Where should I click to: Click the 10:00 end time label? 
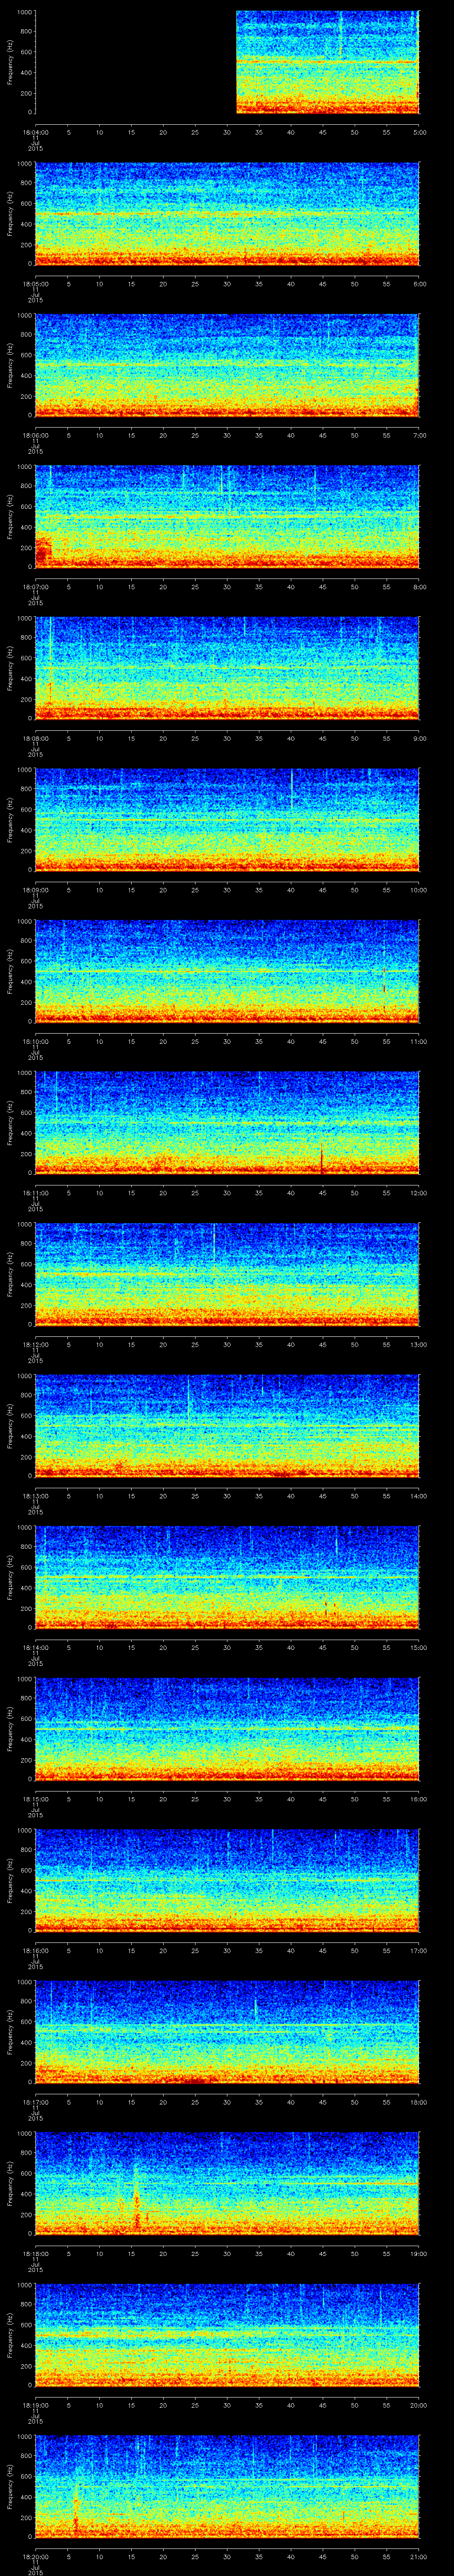click(418, 890)
